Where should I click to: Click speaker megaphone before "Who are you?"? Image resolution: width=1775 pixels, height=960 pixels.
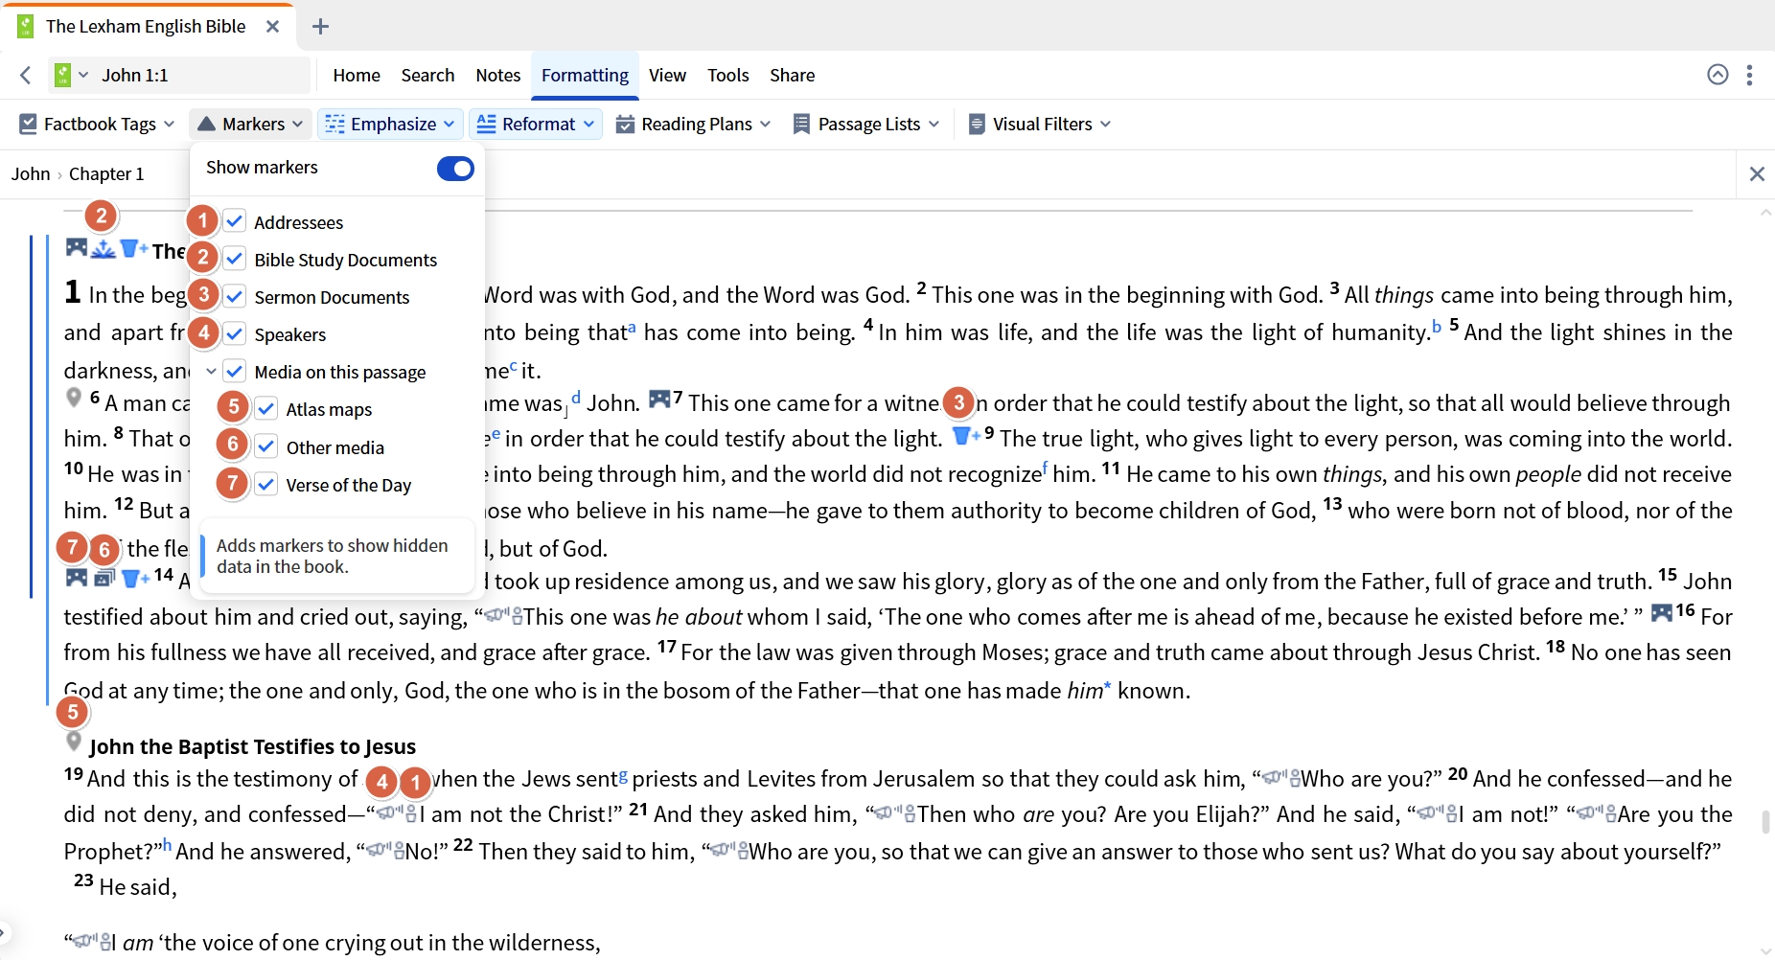tap(1275, 777)
